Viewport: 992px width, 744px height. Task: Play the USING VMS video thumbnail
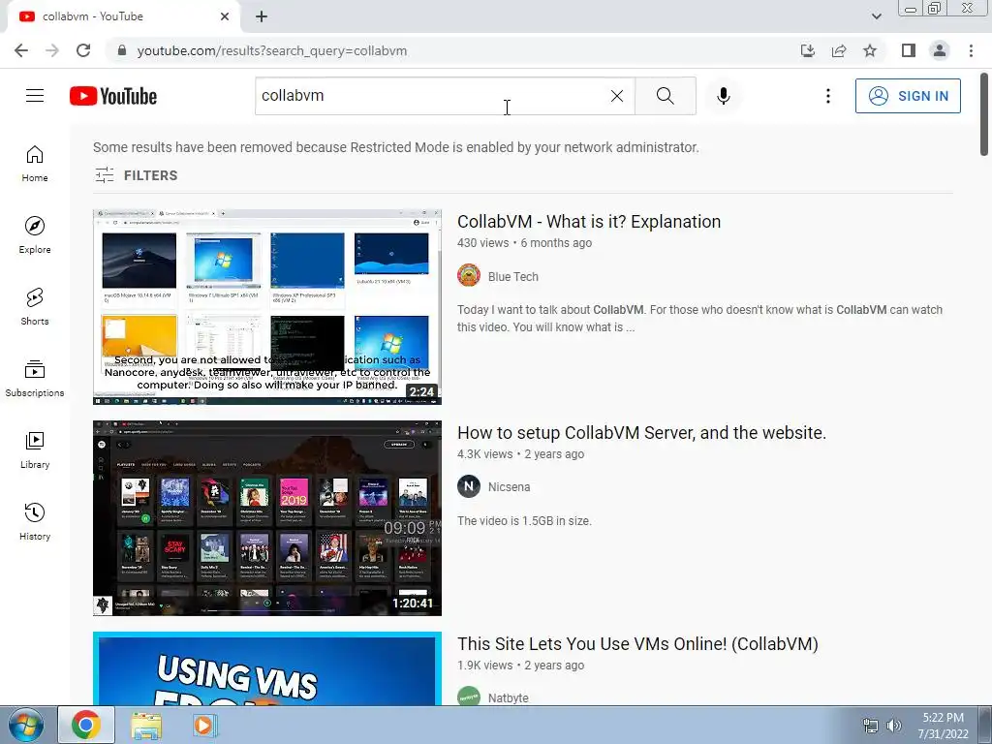[267, 668]
